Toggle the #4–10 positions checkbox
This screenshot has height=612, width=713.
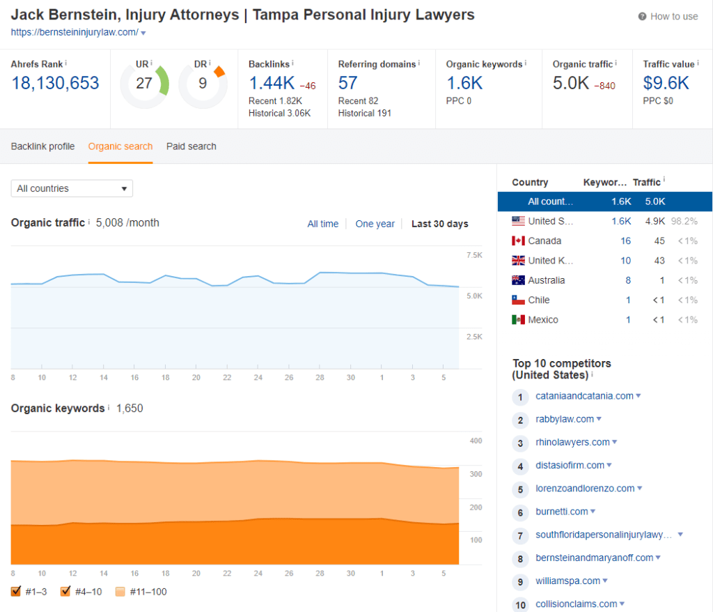click(65, 591)
